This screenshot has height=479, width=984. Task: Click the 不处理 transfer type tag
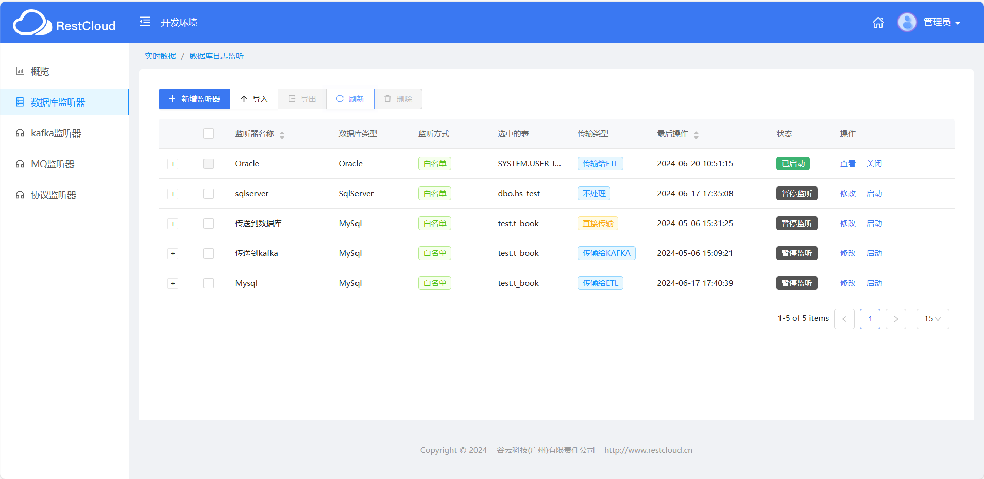(x=594, y=193)
